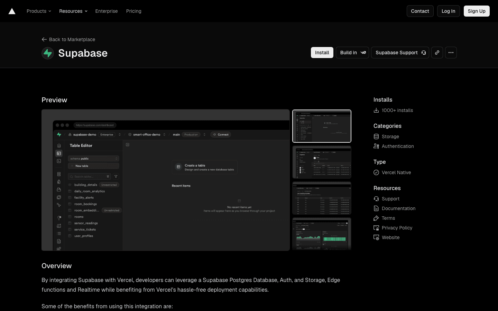The width and height of the screenshot is (498, 311).
Task: Open the Documentation link
Action: [x=395, y=208]
